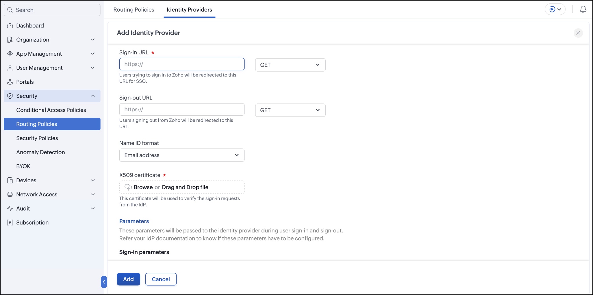The width and height of the screenshot is (593, 295).
Task: Click the Subscription document icon
Action: 10,223
